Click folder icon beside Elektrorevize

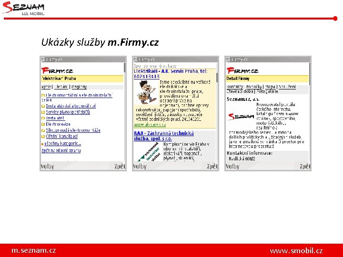[43, 124]
